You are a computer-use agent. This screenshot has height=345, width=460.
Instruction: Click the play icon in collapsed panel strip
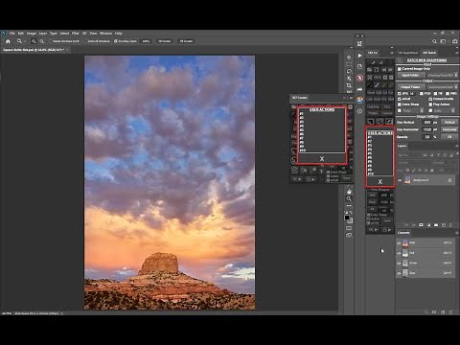pos(359,56)
